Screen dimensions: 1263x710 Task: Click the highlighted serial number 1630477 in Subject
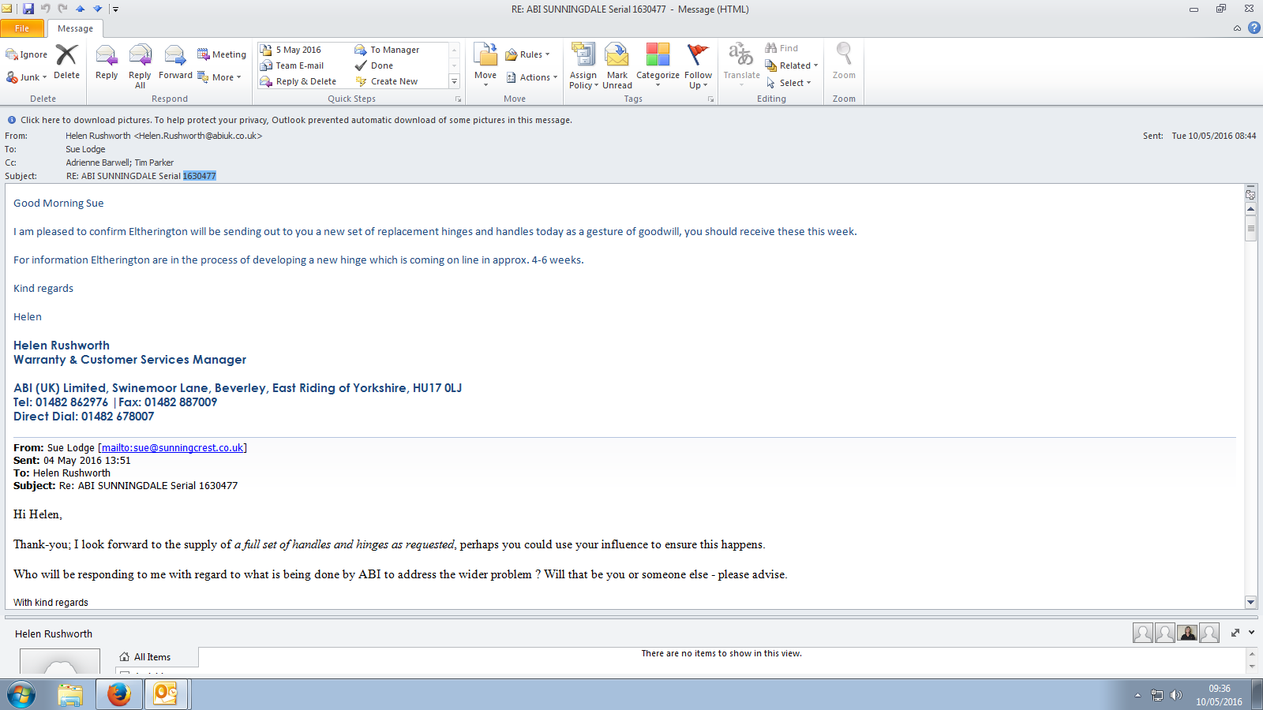[x=200, y=176]
